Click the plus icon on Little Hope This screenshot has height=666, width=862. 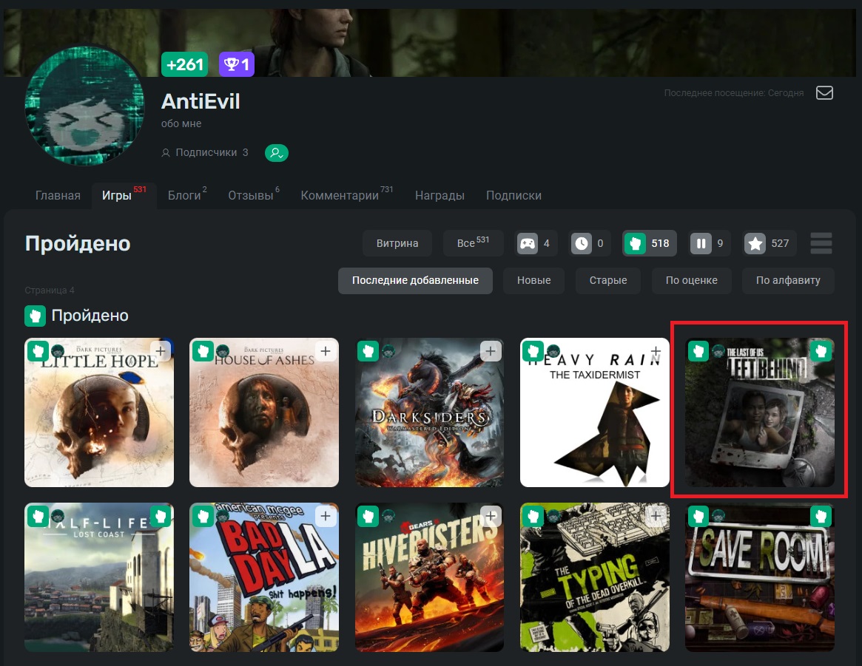(161, 351)
